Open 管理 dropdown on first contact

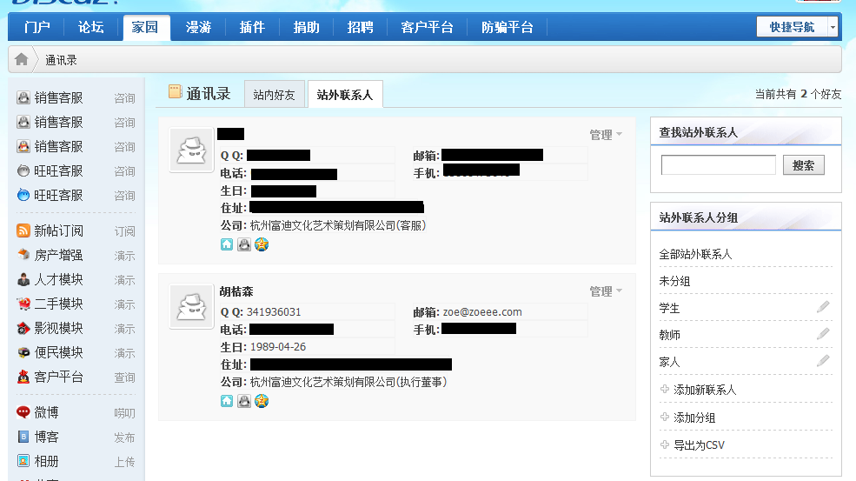606,135
